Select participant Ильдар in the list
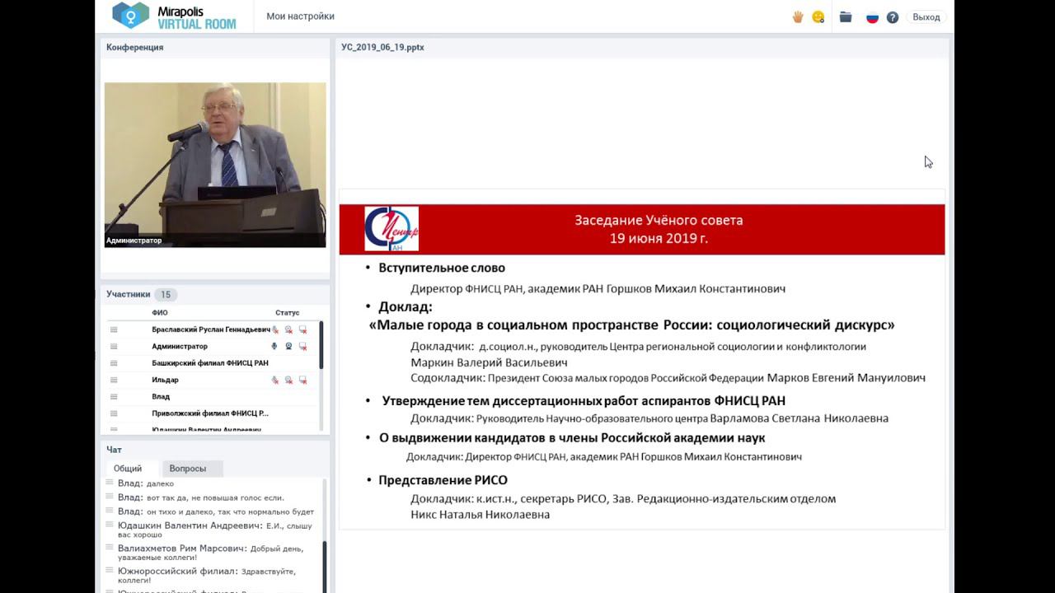Screen dimensions: 1055x593 click(x=165, y=380)
